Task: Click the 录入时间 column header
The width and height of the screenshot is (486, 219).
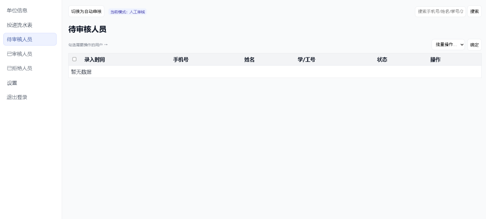Action: coord(94,60)
